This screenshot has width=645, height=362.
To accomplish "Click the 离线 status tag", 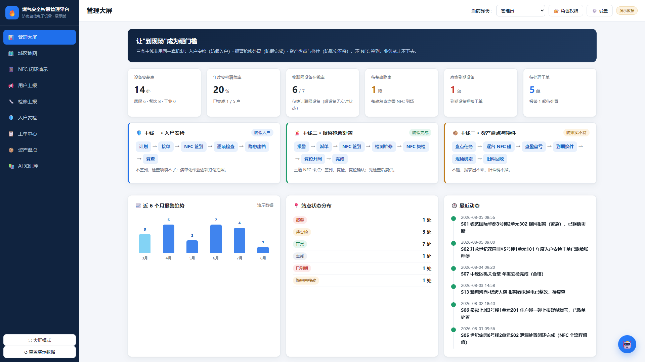I will click(x=300, y=256).
